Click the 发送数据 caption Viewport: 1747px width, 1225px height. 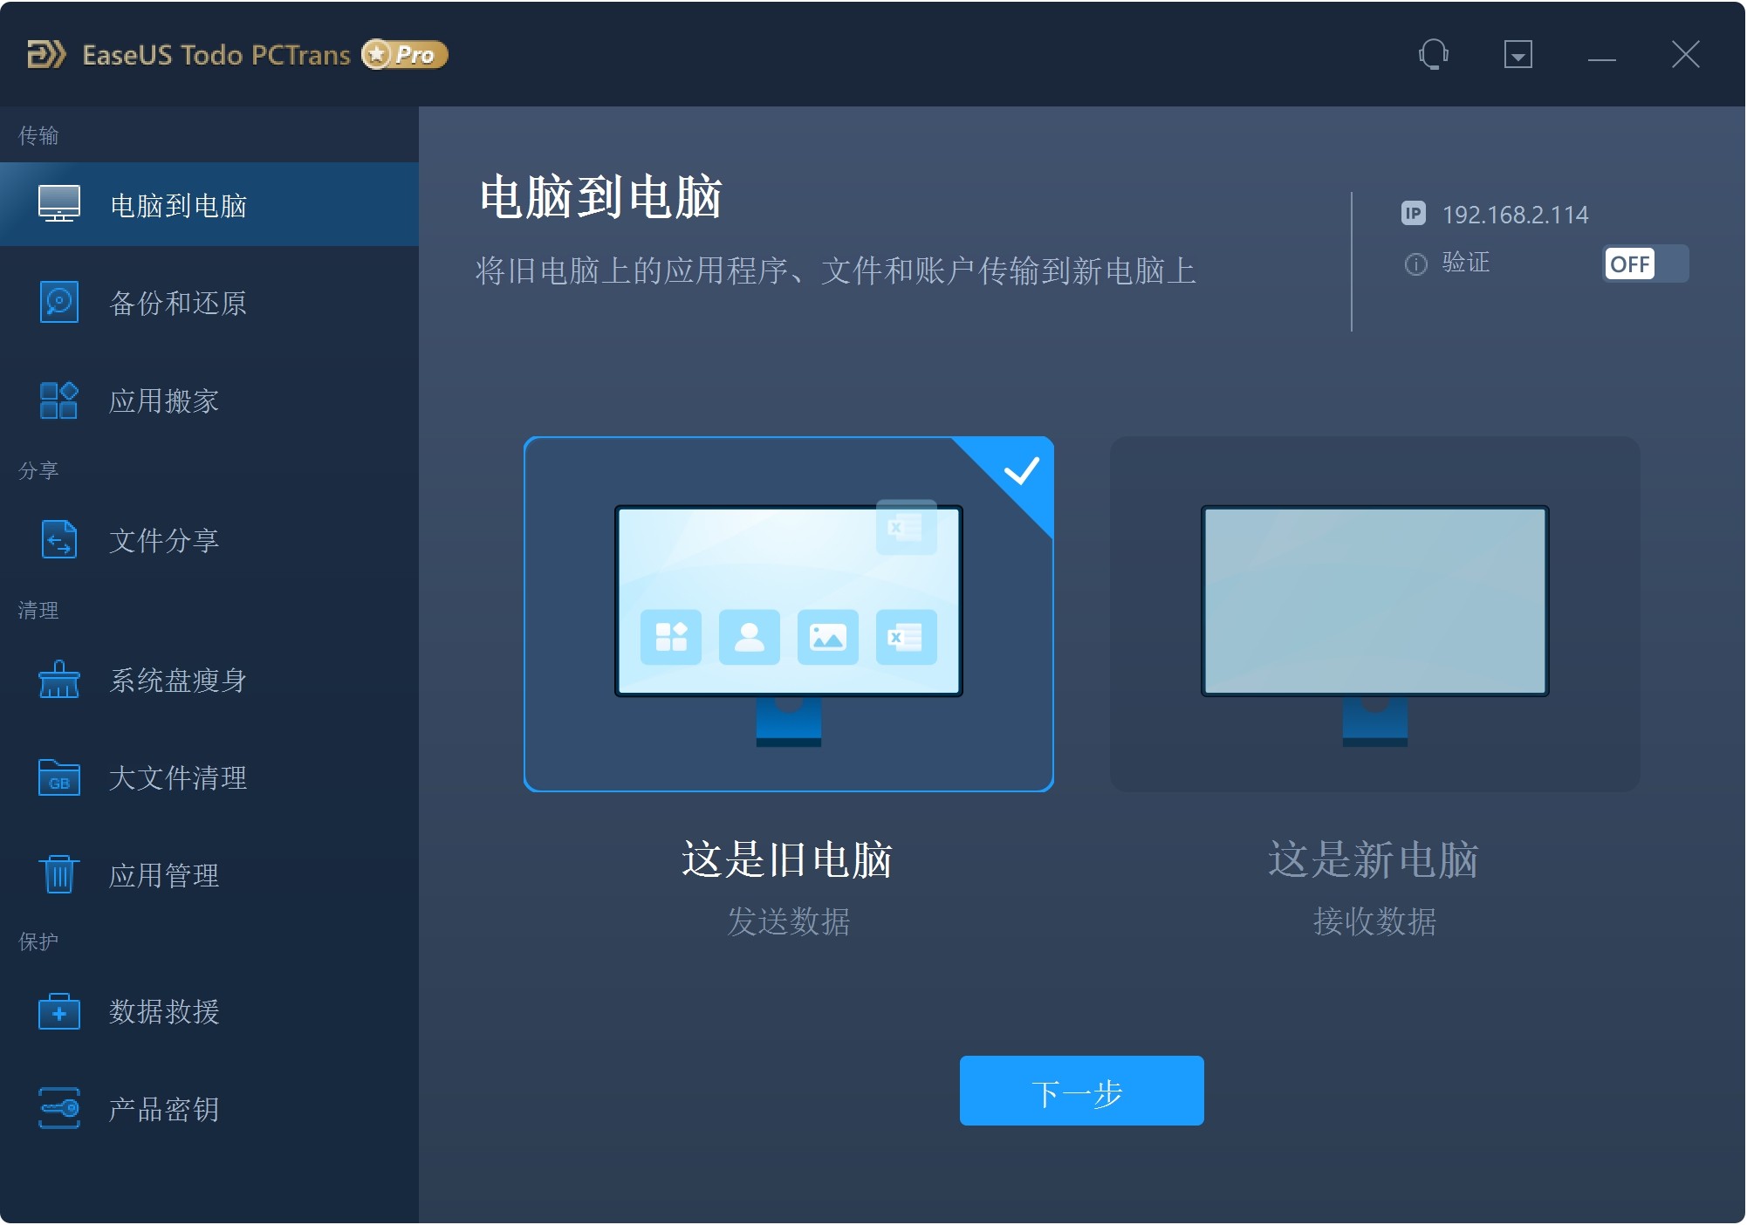coord(789,921)
